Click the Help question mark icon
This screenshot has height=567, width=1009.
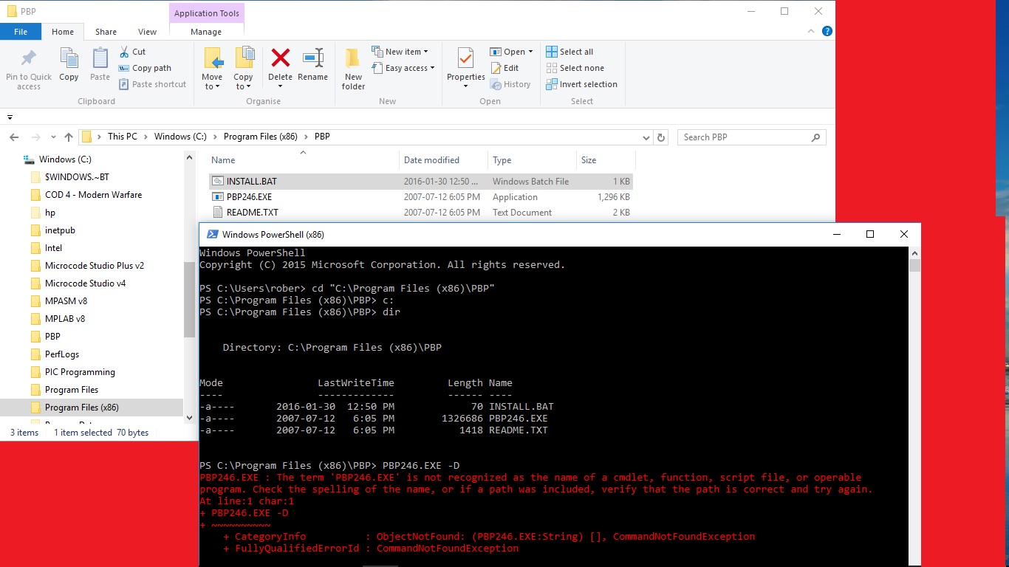[827, 32]
